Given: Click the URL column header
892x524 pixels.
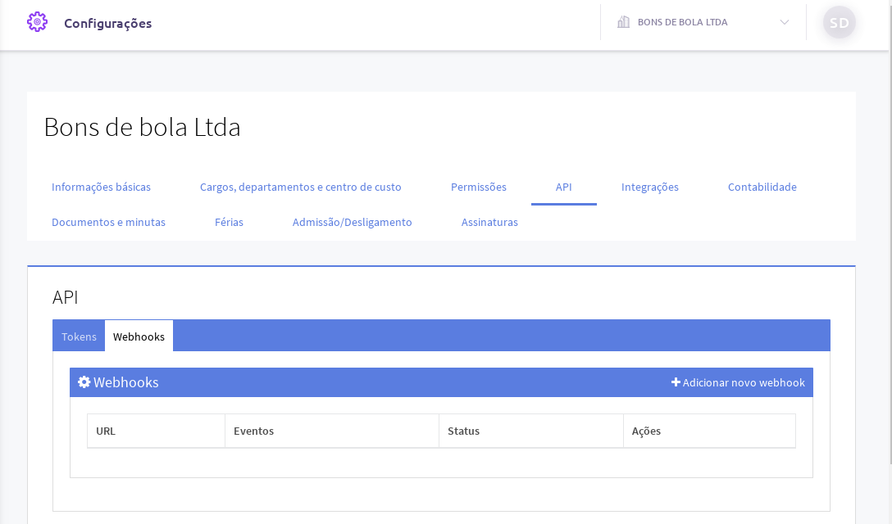Looking at the screenshot, I should (157, 431).
